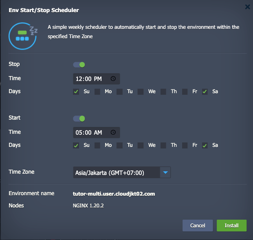The height and width of the screenshot is (240, 253).
Task: Check Fr in Start days
Action: pyautogui.click(x=185, y=146)
